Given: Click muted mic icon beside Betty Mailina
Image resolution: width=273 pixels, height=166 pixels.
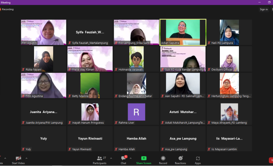Looking at the screenshot, I should [x=69, y=96].
